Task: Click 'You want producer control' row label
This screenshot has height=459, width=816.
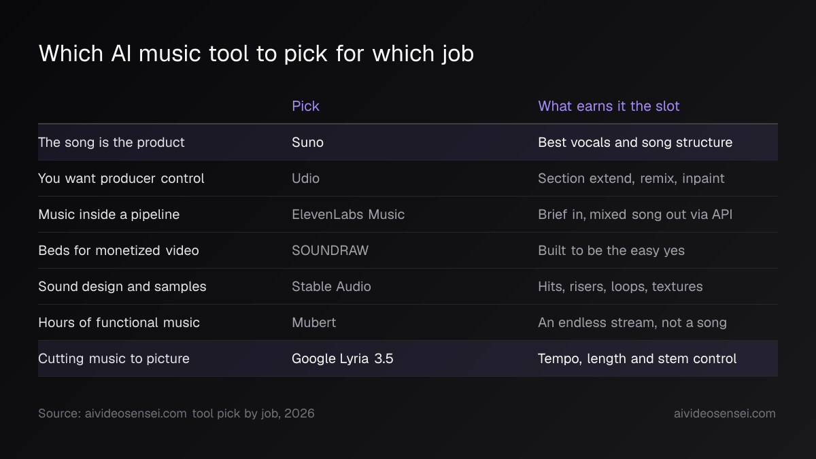Action: [x=121, y=178]
